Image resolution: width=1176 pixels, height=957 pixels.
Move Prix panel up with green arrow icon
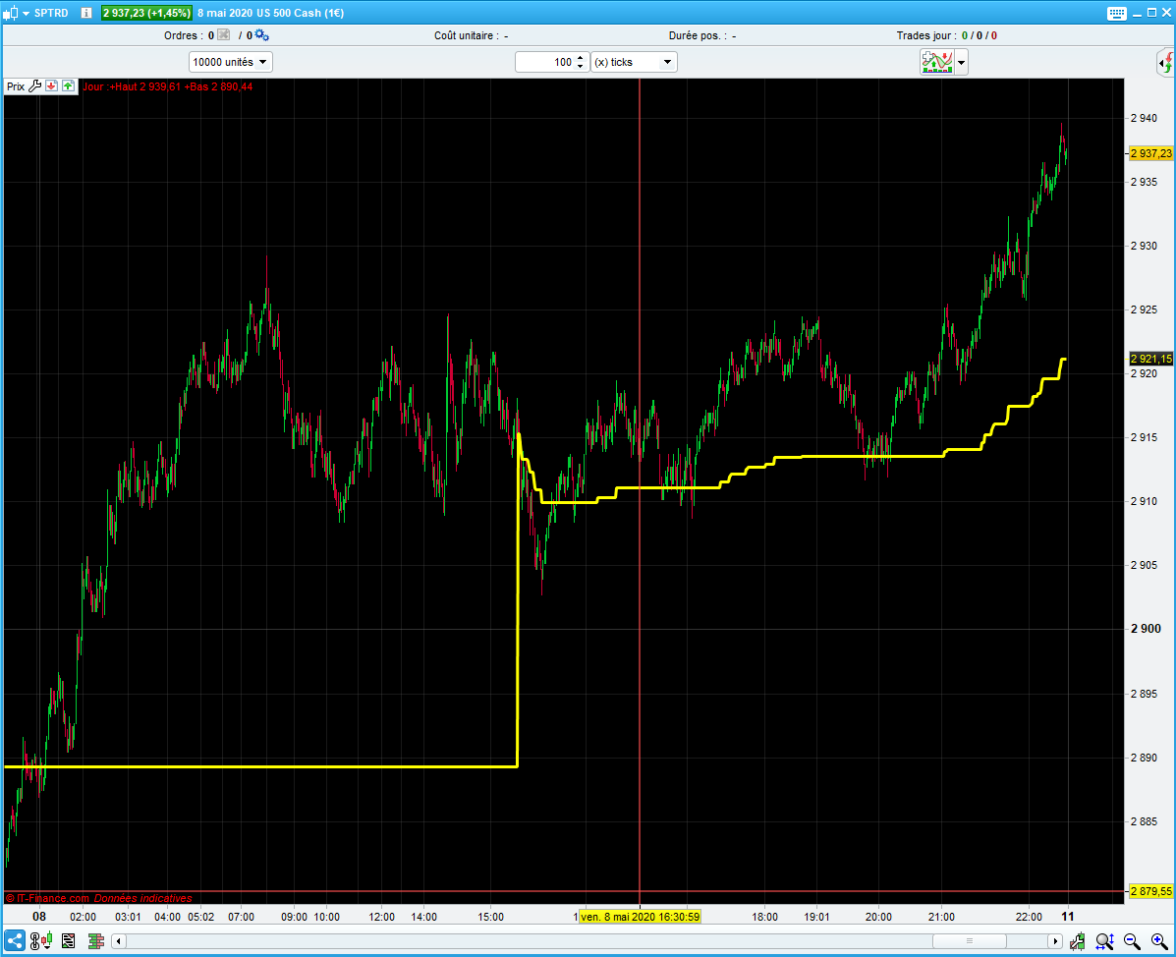68,86
